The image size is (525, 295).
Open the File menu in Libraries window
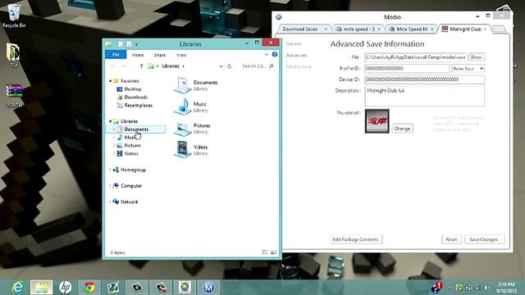(x=116, y=55)
